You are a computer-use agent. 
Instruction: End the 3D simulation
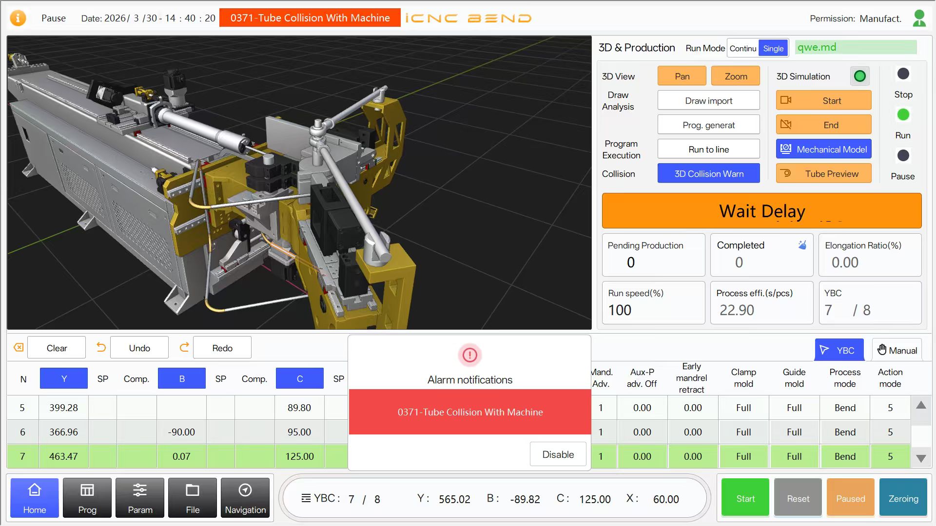[823, 125]
